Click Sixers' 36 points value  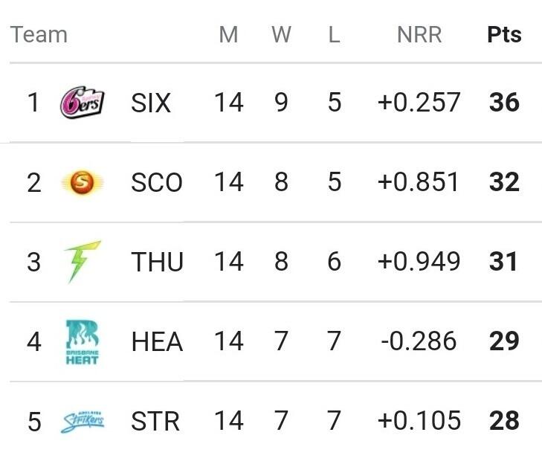(504, 103)
